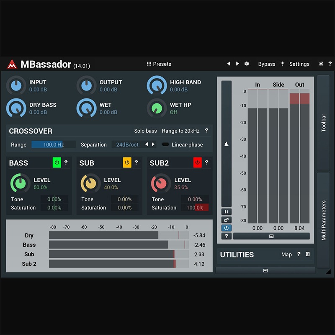Click the SUB2 Tone value field
The width and height of the screenshot is (335, 335).
point(195,199)
